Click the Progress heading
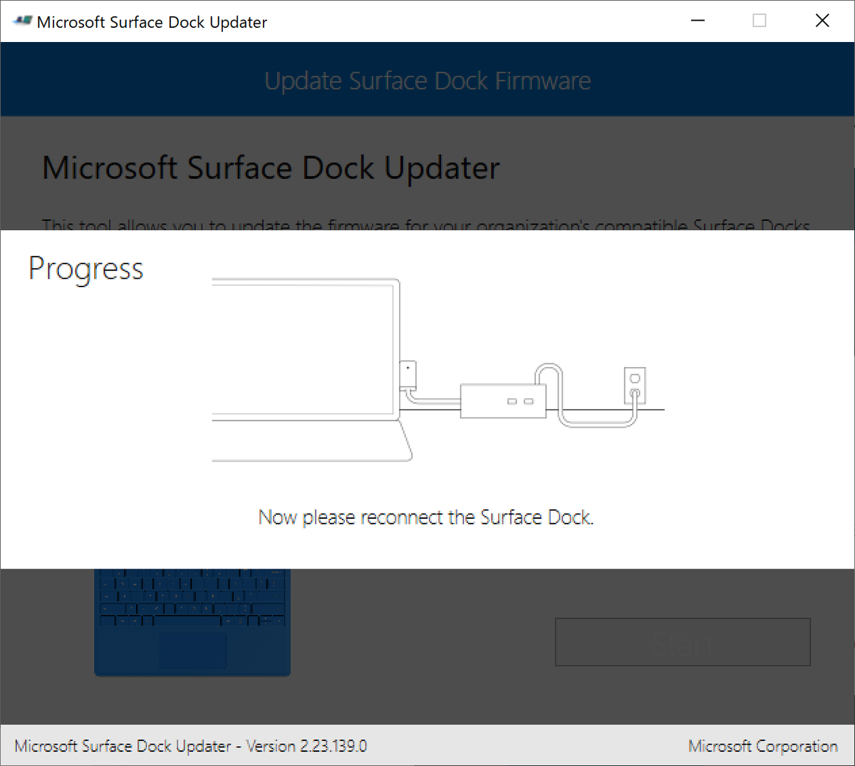Viewport: 855px width, 766px height. [x=86, y=269]
